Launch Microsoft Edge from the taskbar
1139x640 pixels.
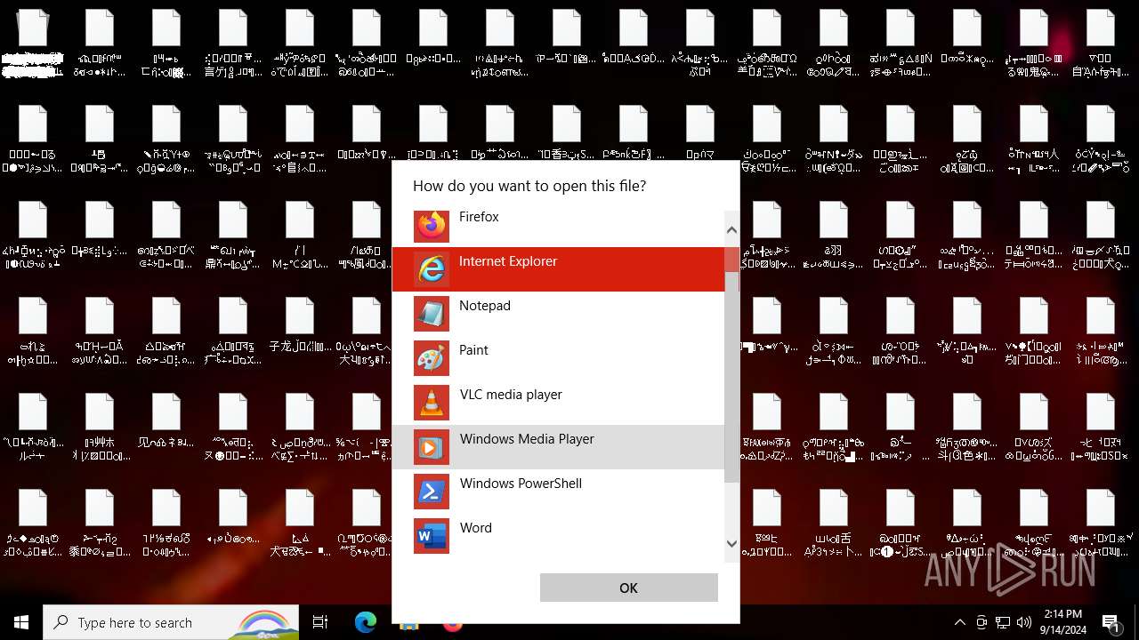tap(366, 622)
